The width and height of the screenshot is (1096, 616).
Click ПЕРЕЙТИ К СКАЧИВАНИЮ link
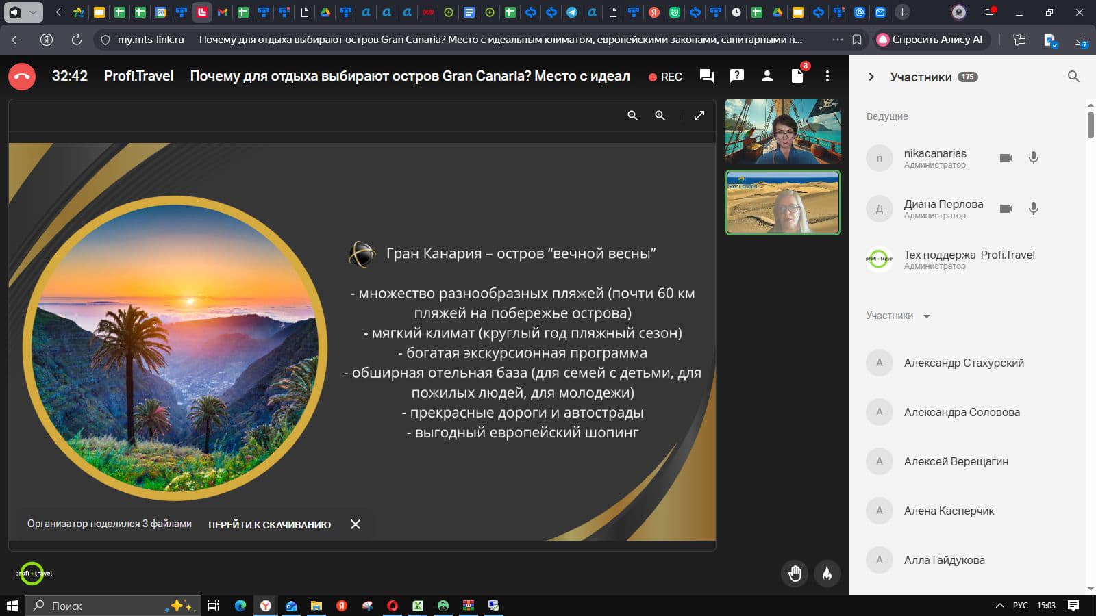click(269, 524)
